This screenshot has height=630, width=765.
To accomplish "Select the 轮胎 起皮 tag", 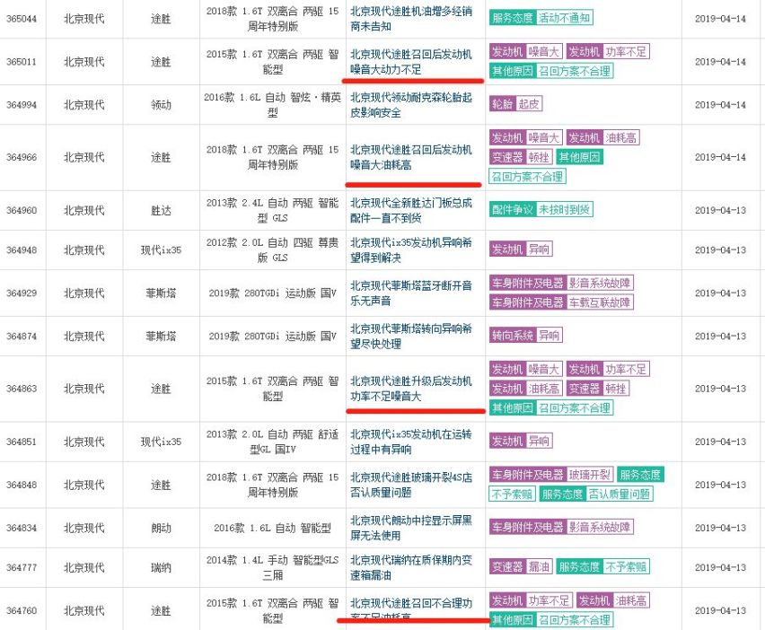I will 515,103.
